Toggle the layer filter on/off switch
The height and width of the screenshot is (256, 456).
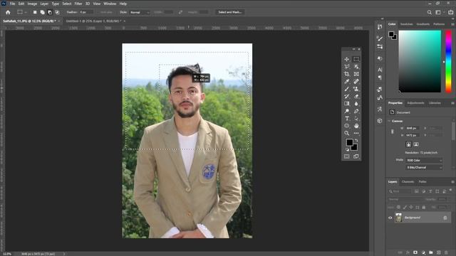[x=450, y=191]
